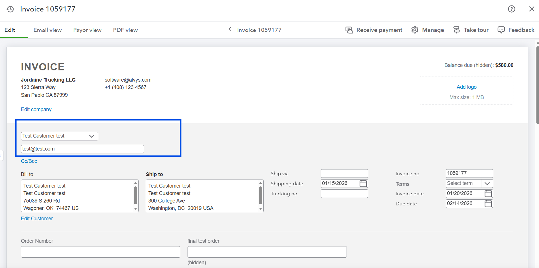The image size is (539, 268).
Task: Click the Take tour icon
Action: tap(457, 30)
